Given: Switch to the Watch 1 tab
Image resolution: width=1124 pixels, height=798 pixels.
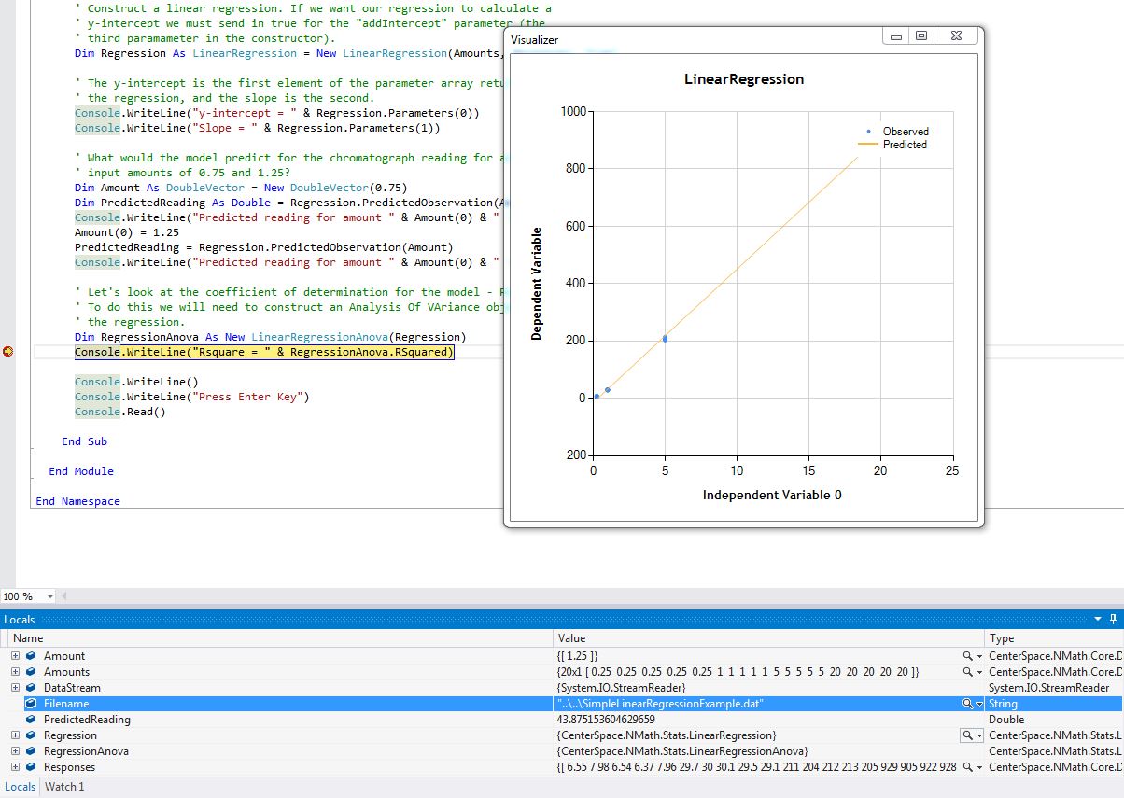Looking at the screenshot, I should coord(62,787).
